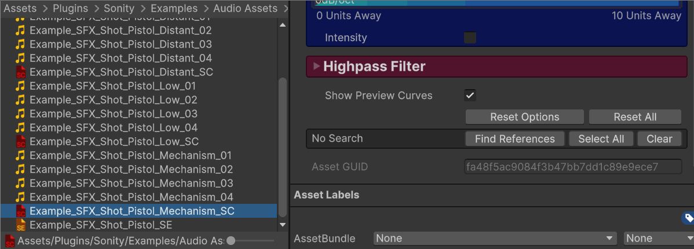This screenshot has height=249, width=694.
Task: Enable the Intensity checkbox
Action: 470,38
